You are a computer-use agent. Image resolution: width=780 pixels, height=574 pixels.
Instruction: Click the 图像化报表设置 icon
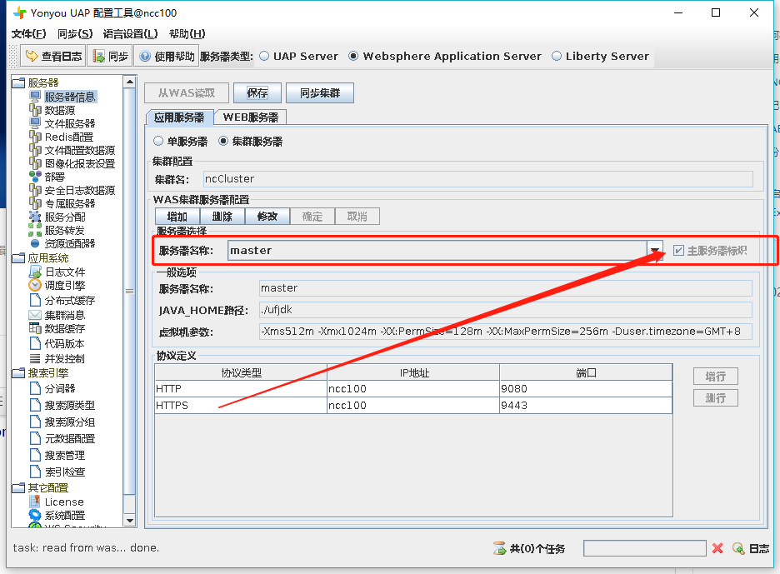coord(35,163)
